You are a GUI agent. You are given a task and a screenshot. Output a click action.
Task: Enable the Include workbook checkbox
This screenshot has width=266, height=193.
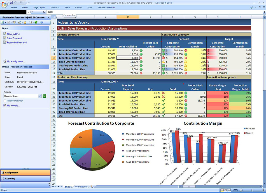tap(5, 101)
